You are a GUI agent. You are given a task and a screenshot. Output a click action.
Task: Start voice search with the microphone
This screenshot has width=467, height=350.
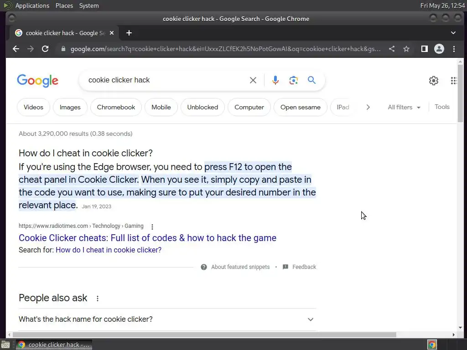[275, 80]
